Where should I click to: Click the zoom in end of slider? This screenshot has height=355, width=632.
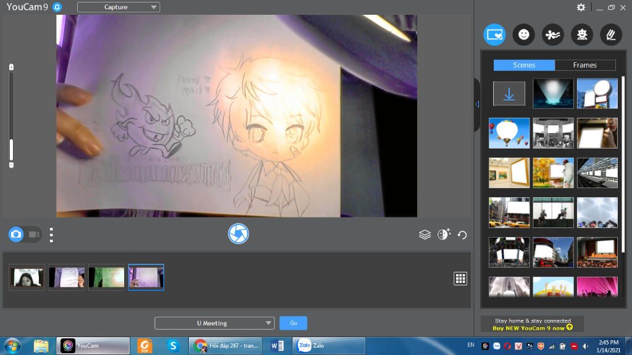11,67
